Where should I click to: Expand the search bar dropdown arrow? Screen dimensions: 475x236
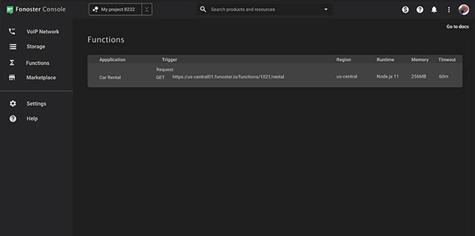326,10
